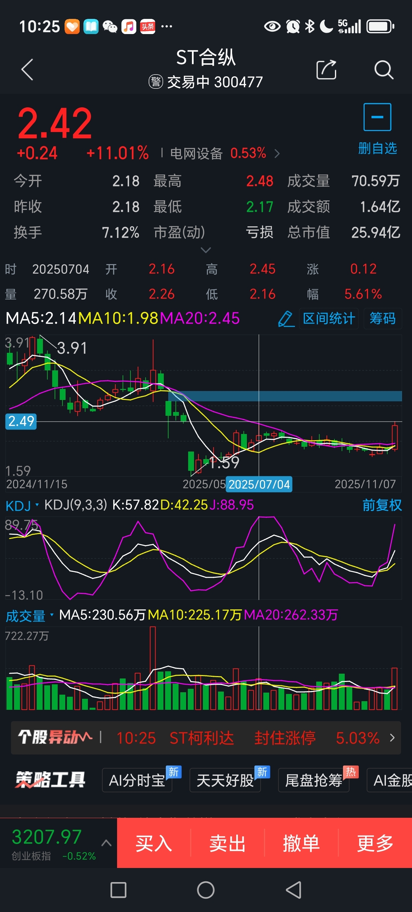Remove stock from watchlist via minus icon

point(377,117)
